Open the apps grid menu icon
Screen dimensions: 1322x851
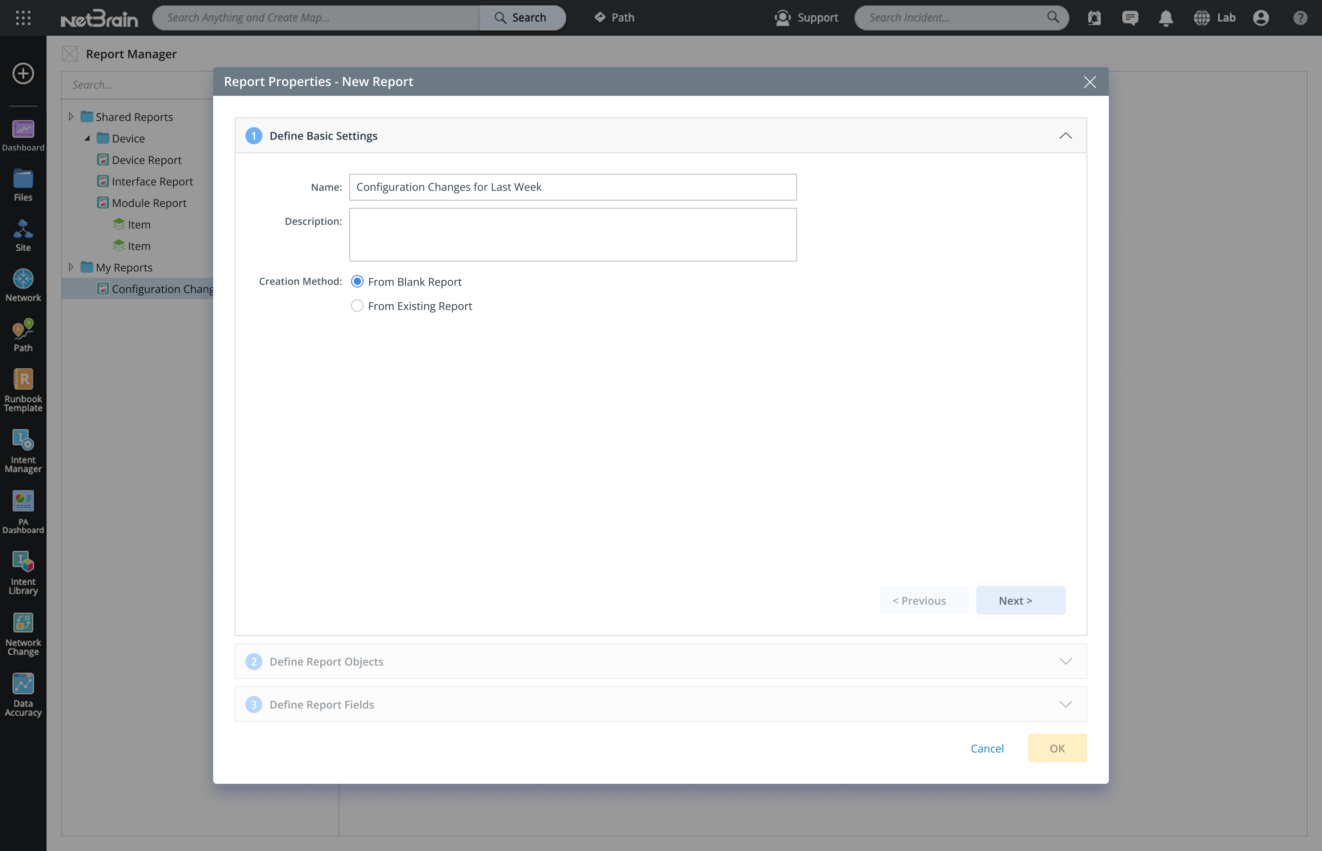(x=23, y=18)
